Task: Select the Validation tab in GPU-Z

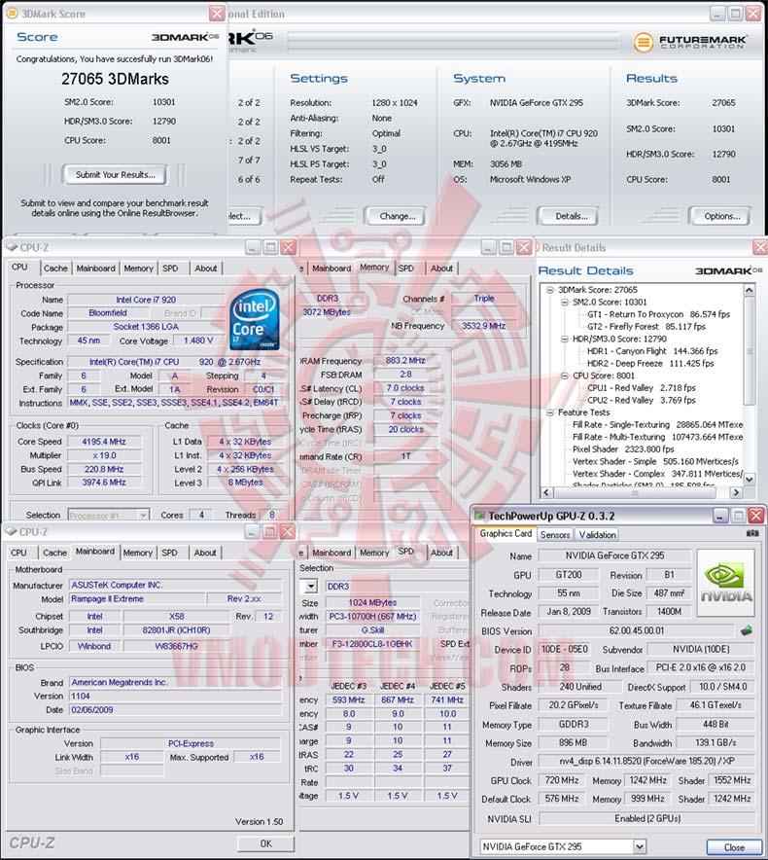Action: 597,534
